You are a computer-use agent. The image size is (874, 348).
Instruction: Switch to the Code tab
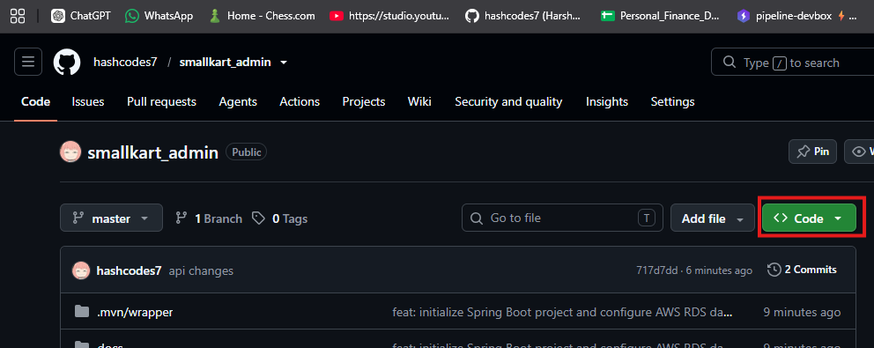tap(35, 102)
